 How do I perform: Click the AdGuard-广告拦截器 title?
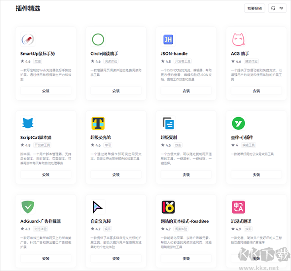pos(40,221)
